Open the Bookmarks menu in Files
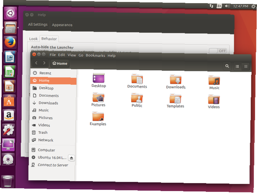Screen dimensions: 257x193 point(95,55)
